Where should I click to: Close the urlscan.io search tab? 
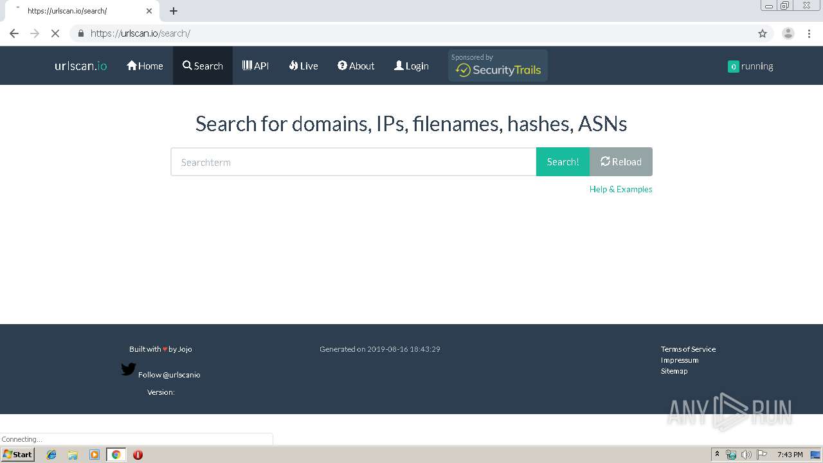pos(149,11)
